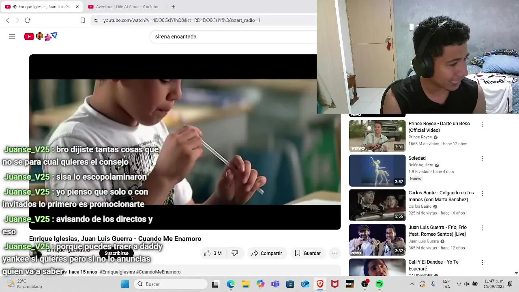Viewport: 519px width, 292px height.
Task: Bookmark this page with the bookmark icon
Action: coord(83,20)
